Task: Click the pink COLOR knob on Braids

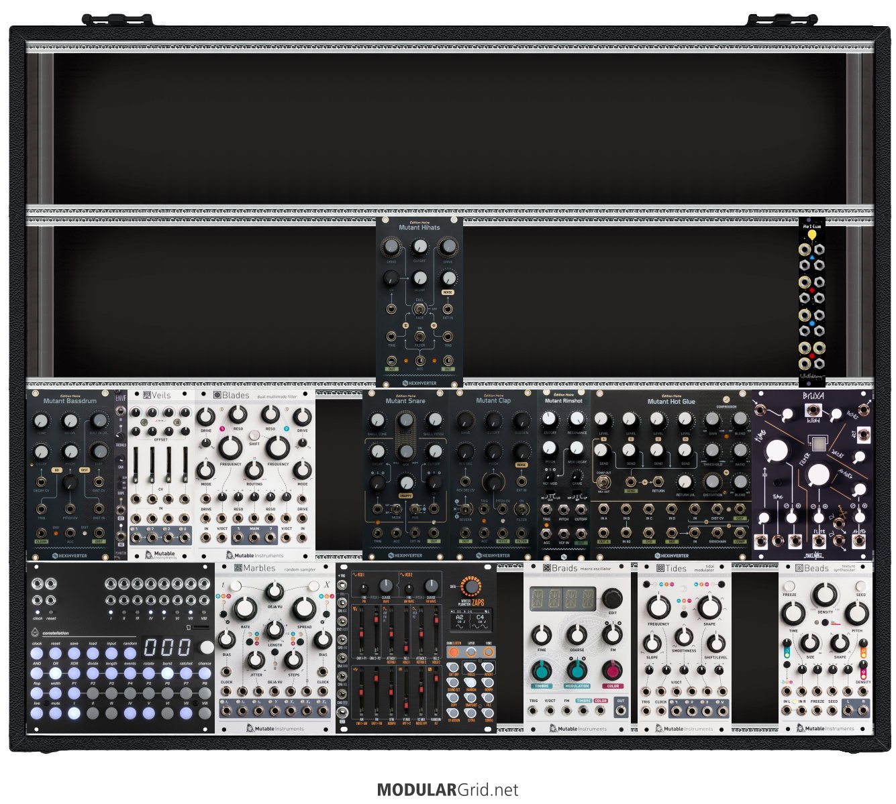Action: click(x=612, y=670)
